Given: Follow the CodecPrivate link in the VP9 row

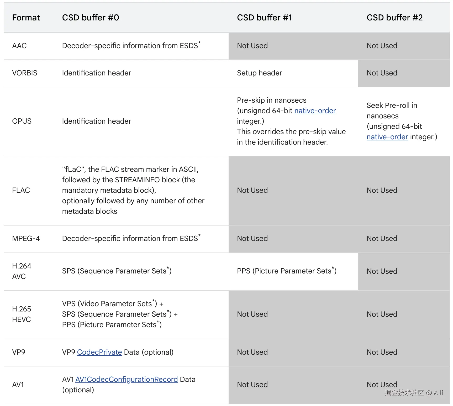Looking at the screenshot, I should point(99,352).
